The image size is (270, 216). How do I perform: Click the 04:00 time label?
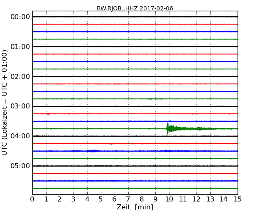(x=20, y=136)
